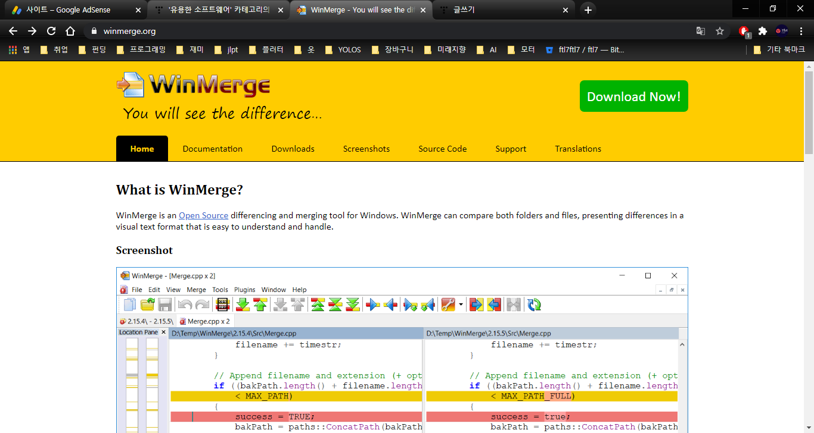
Task: Click the Google Translate icon in address bar
Action: tap(701, 31)
